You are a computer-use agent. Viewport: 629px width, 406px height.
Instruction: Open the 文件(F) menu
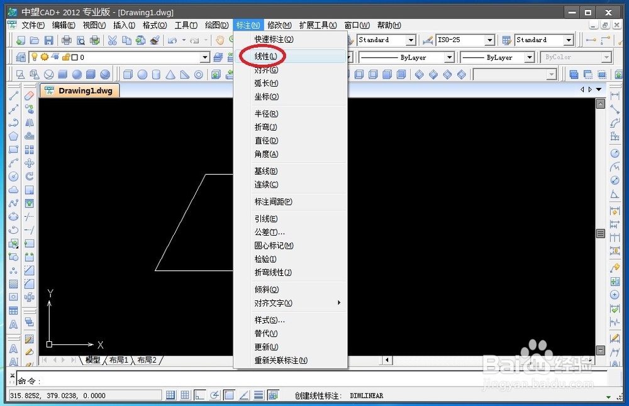point(33,25)
